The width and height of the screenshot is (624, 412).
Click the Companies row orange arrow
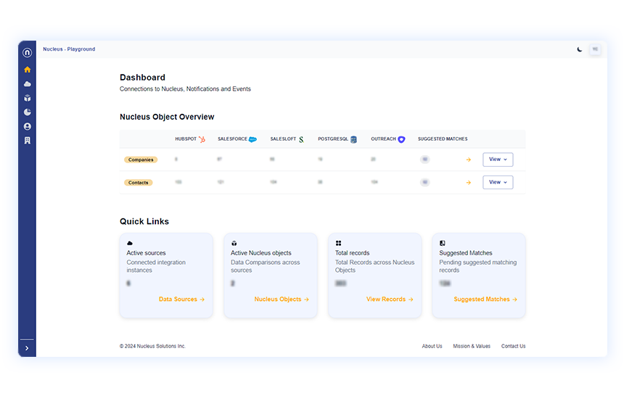[469, 160]
